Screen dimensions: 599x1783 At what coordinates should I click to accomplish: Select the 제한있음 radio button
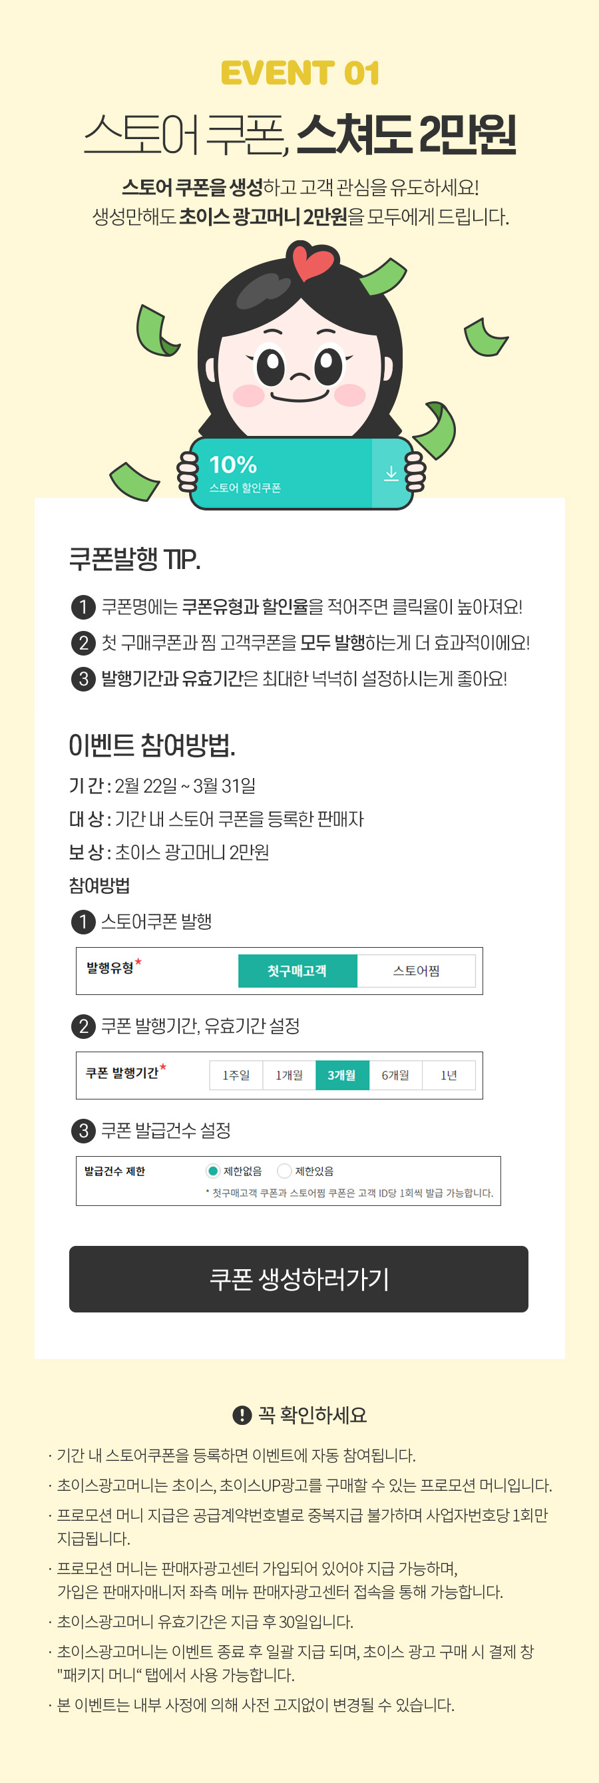click(284, 1171)
